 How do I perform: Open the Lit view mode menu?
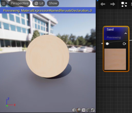[39, 3]
